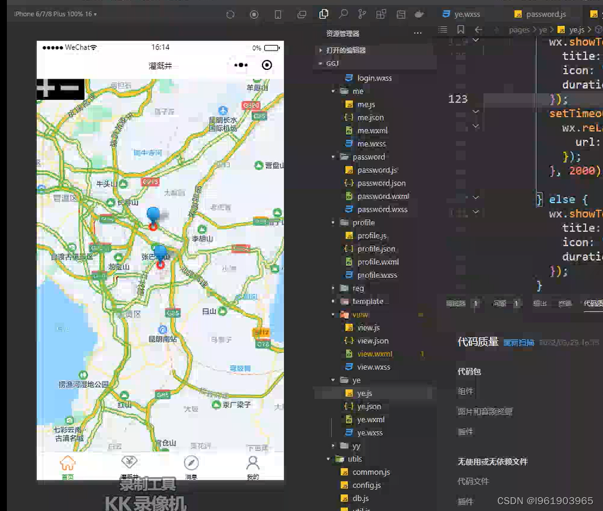
Task: Zoom in map with plus button
Action: (46, 88)
